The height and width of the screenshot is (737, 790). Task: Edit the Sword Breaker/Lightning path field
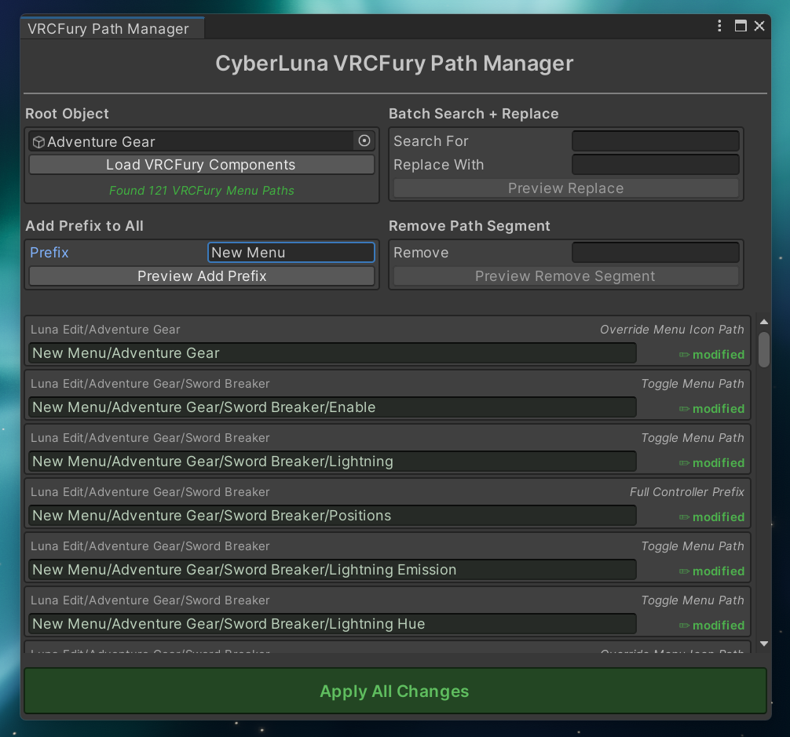pyautogui.click(x=332, y=462)
